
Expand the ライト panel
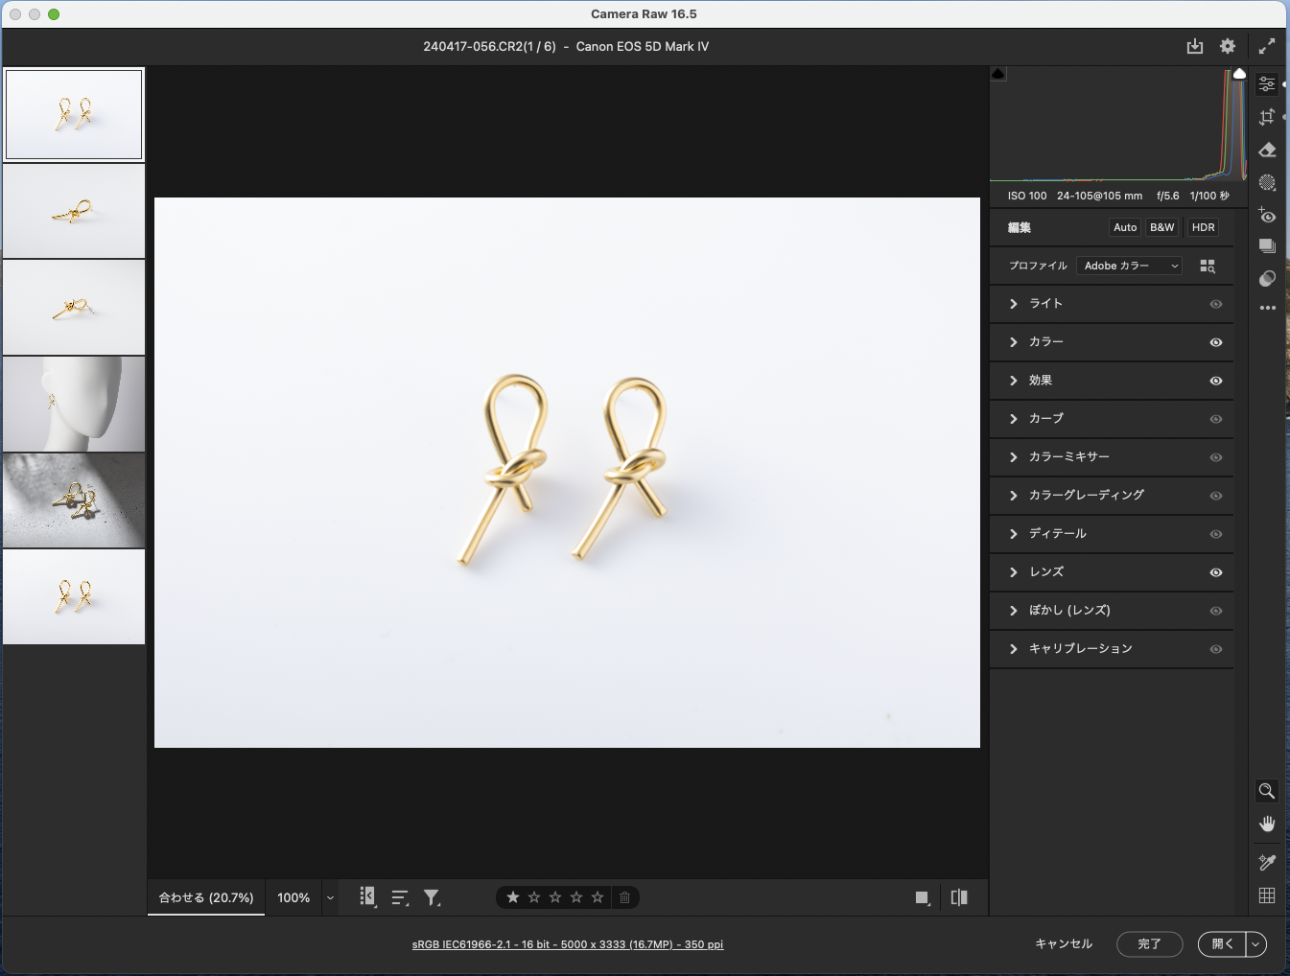tap(1045, 304)
